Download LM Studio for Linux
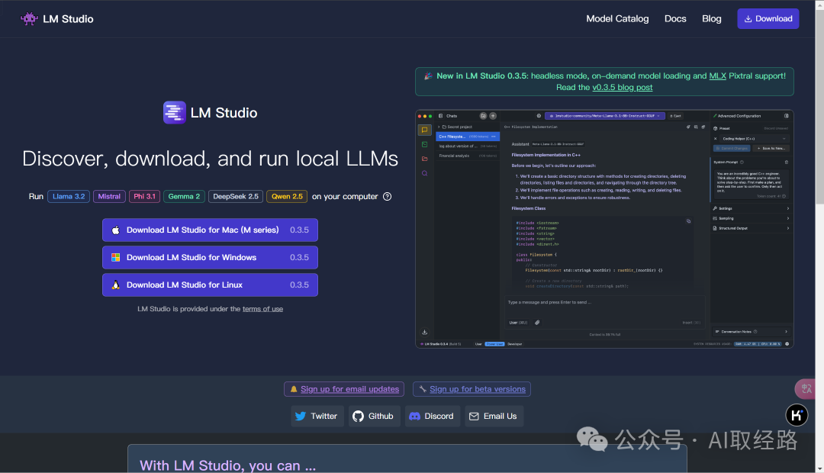 (211, 285)
